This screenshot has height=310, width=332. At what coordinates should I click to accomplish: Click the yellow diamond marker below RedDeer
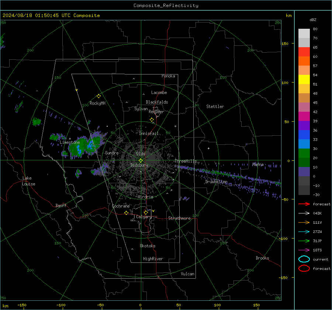click(x=152, y=120)
